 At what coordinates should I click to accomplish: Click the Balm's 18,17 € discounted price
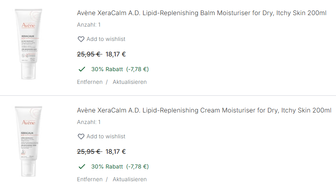point(116,54)
